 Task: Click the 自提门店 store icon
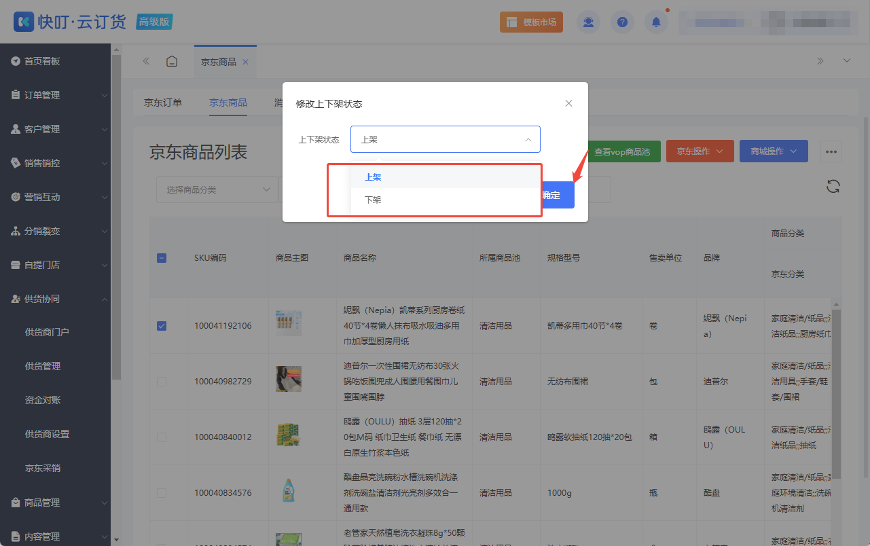[16, 265]
